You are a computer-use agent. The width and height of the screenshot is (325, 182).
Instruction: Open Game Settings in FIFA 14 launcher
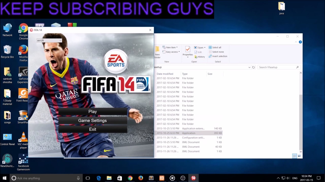(93, 120)
